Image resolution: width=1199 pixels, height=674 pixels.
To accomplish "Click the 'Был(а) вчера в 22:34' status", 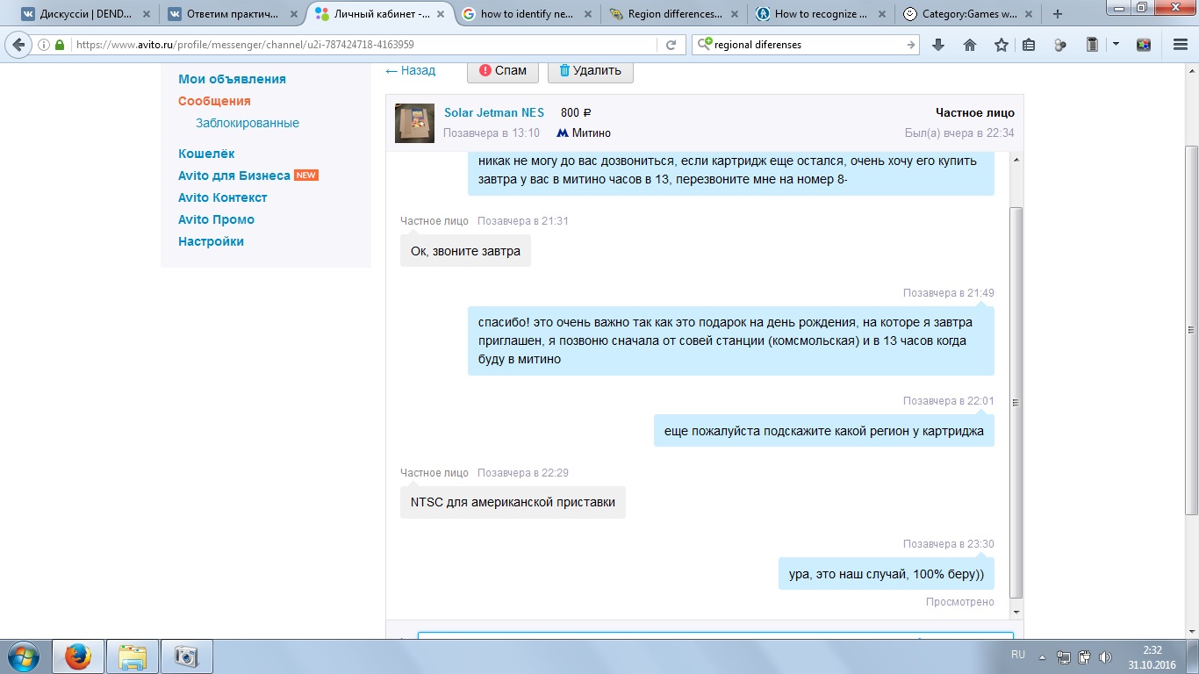I will [959, 133].
